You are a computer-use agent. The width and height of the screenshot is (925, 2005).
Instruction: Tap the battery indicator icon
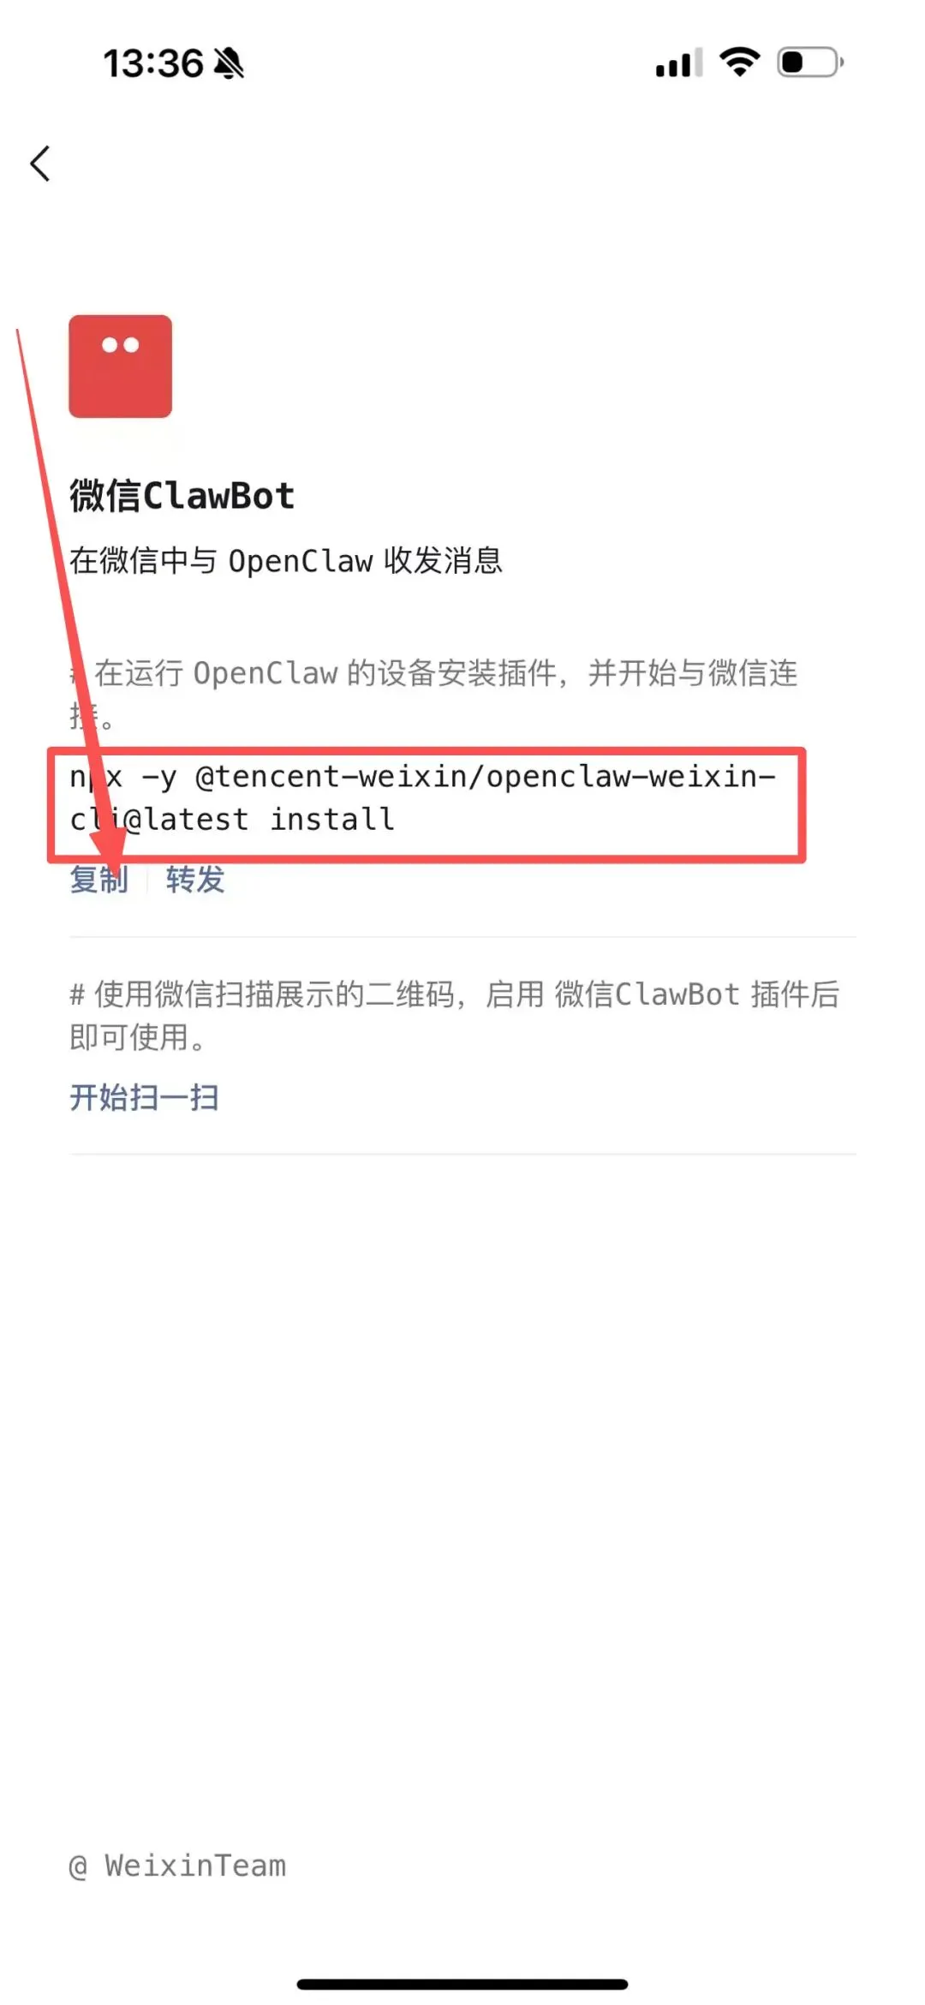(810, 63)
